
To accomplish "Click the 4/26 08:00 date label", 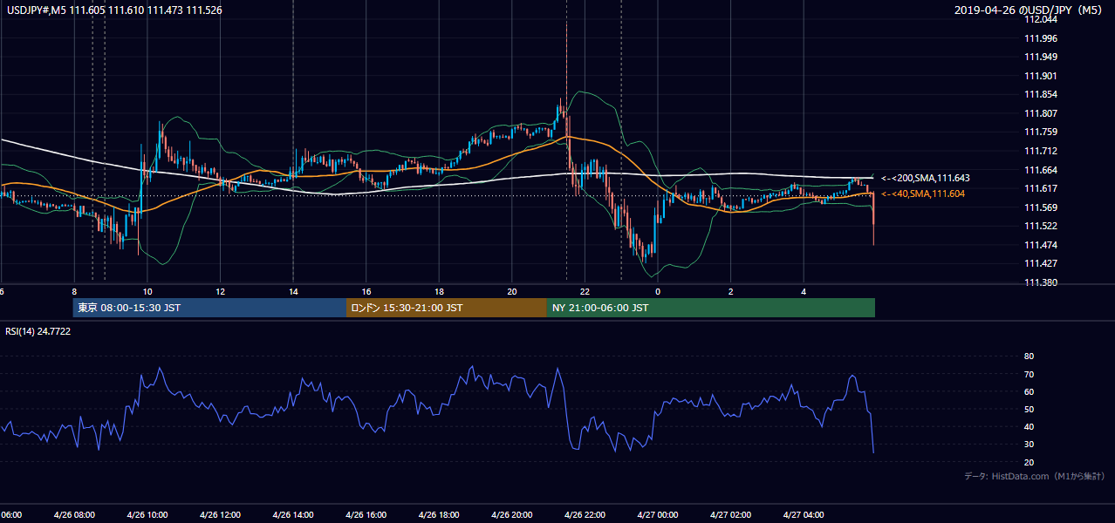I will point(73,515).
